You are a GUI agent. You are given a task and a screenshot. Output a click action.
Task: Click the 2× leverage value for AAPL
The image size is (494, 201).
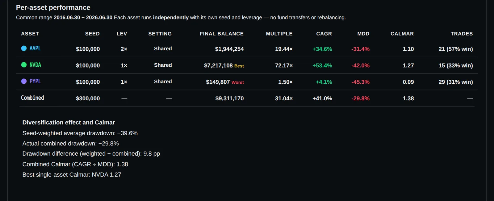tap(124, 49)
